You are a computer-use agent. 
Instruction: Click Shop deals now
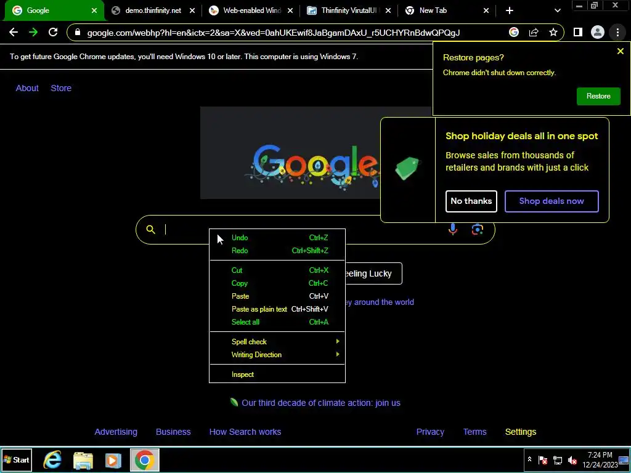pyautogui.click(x=552, y=201)
